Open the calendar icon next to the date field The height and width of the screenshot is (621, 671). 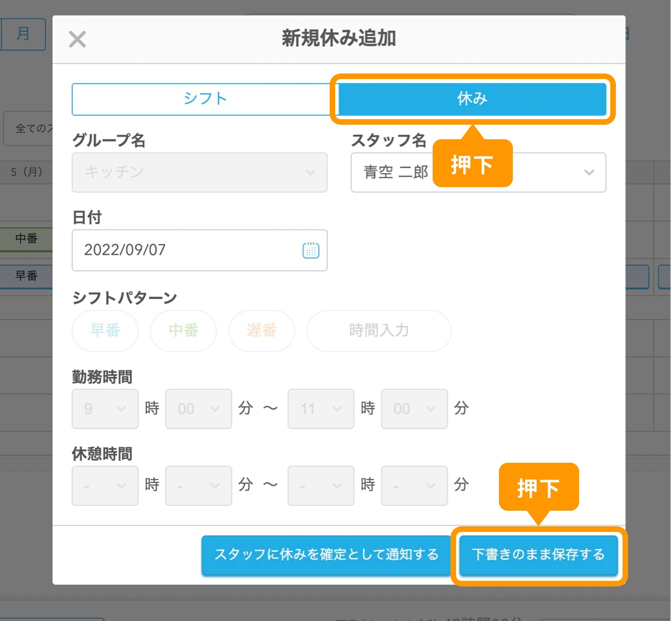click(311, 250)
